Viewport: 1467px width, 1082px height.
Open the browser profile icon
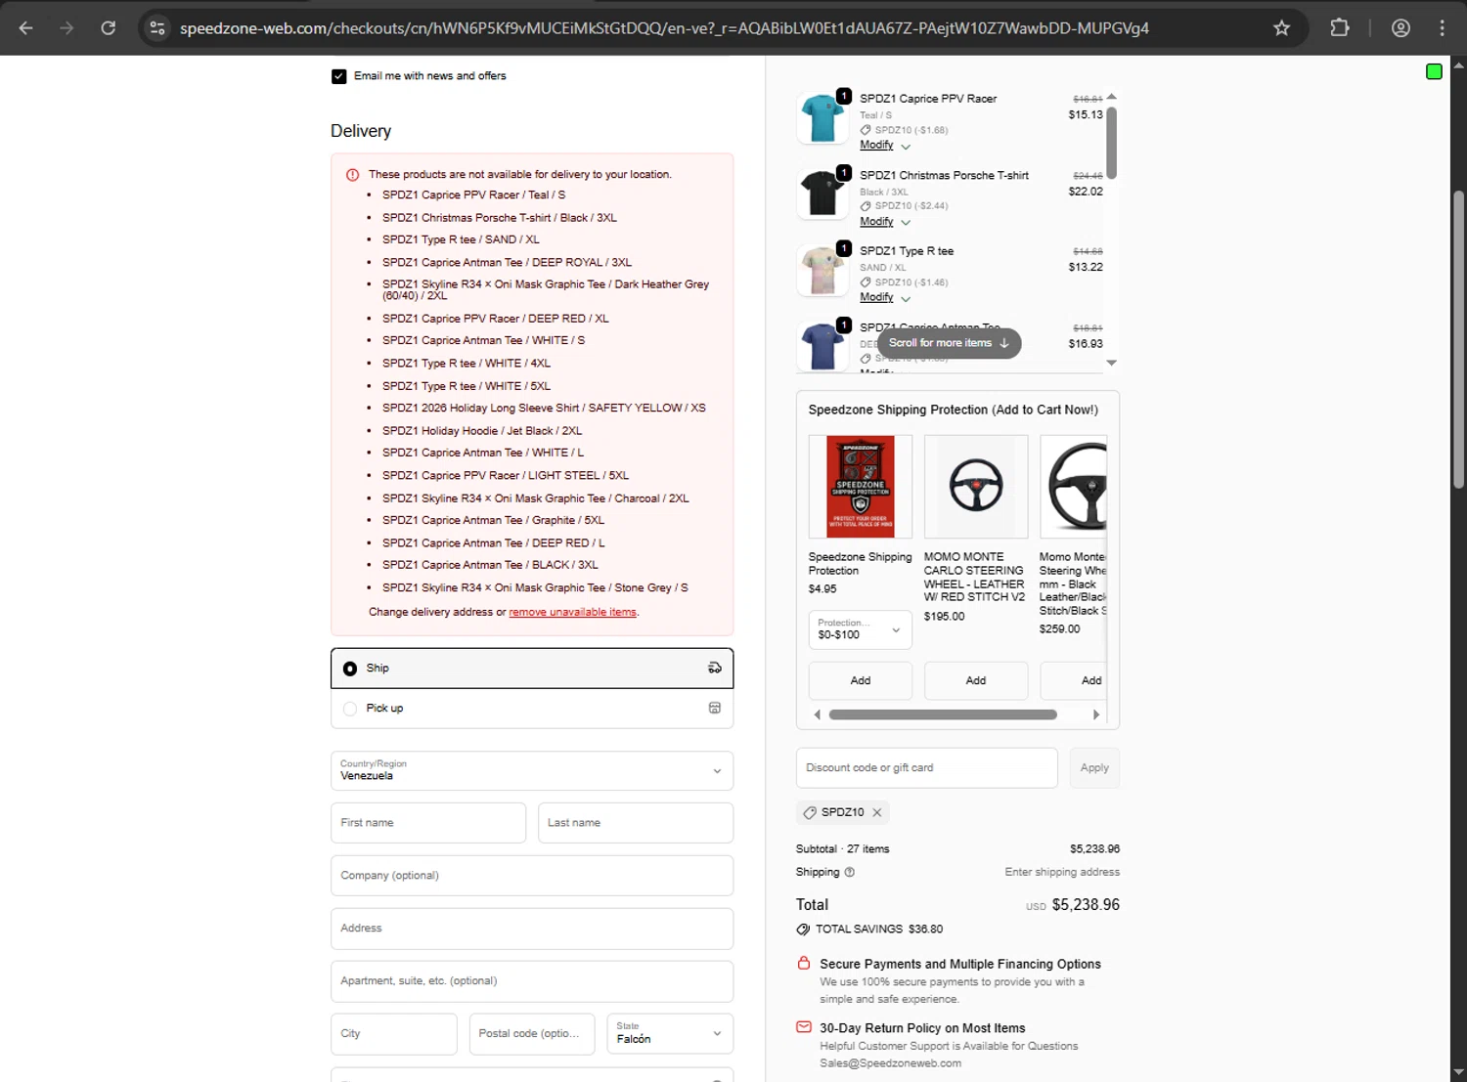point(1400,28)
